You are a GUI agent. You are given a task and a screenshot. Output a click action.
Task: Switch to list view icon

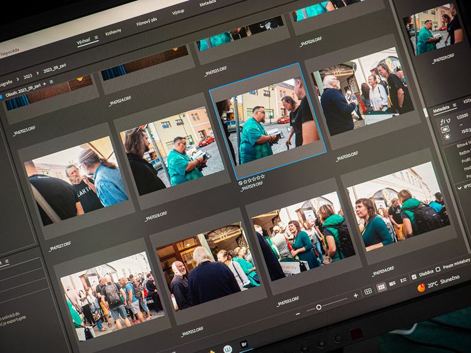pyautogui.click(x=403, y=280)
